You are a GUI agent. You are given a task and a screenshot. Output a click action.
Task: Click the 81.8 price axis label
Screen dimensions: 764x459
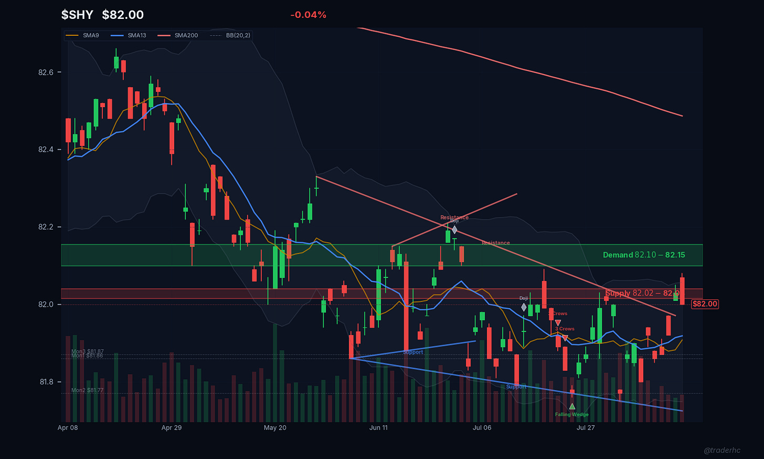pyautogui.click(x=46, y=382)
